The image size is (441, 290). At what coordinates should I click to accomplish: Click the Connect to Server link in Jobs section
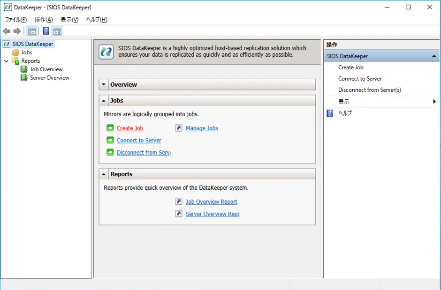point(139,141)
